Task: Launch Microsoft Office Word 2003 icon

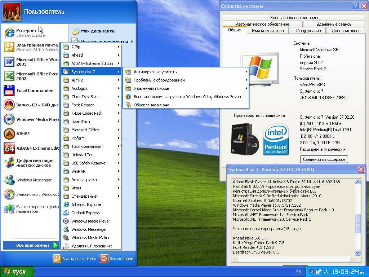Action: tap(9, 62)
